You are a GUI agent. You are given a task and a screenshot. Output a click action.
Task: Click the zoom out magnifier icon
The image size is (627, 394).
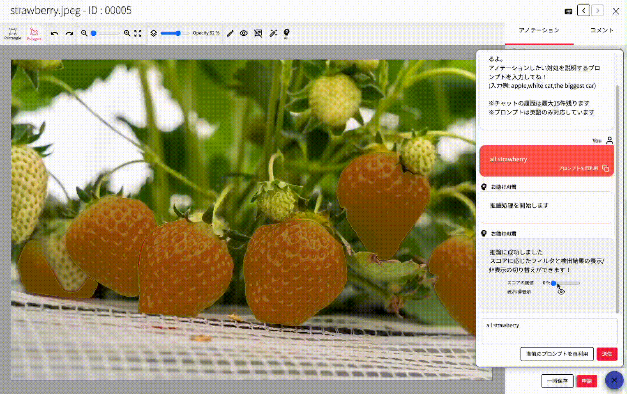coord(84,33)
